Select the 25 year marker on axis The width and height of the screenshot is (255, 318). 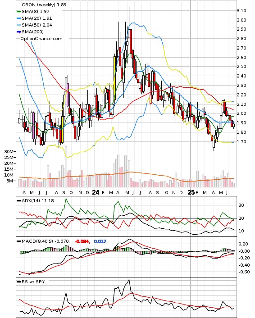point(191,192)
